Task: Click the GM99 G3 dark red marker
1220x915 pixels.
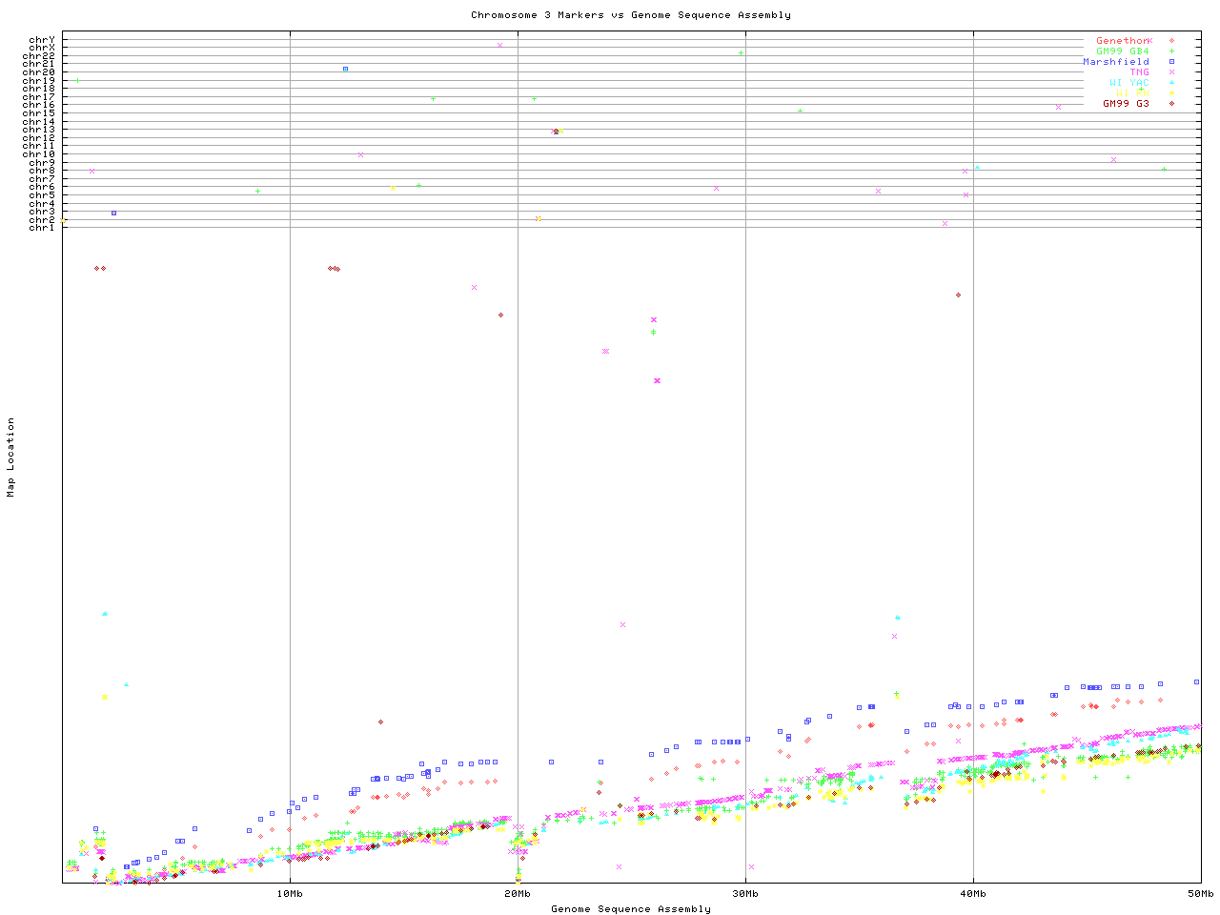Action: click(x=1171, y=104)
